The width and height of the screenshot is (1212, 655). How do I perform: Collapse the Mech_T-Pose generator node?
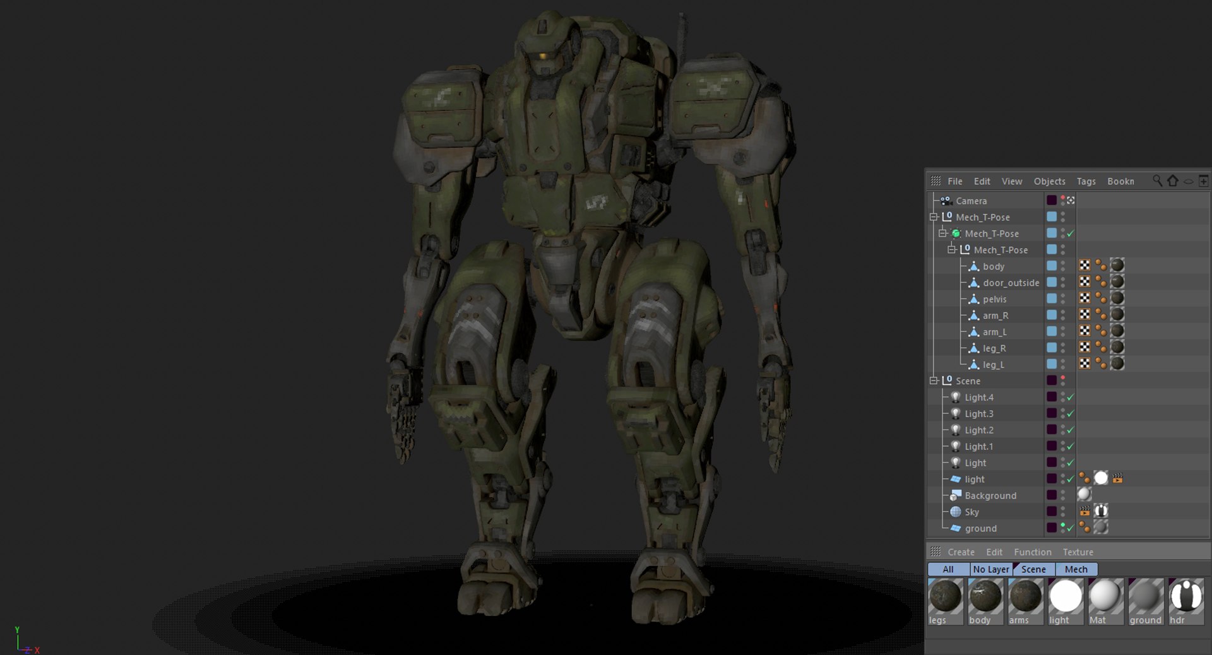coord(942,233)
